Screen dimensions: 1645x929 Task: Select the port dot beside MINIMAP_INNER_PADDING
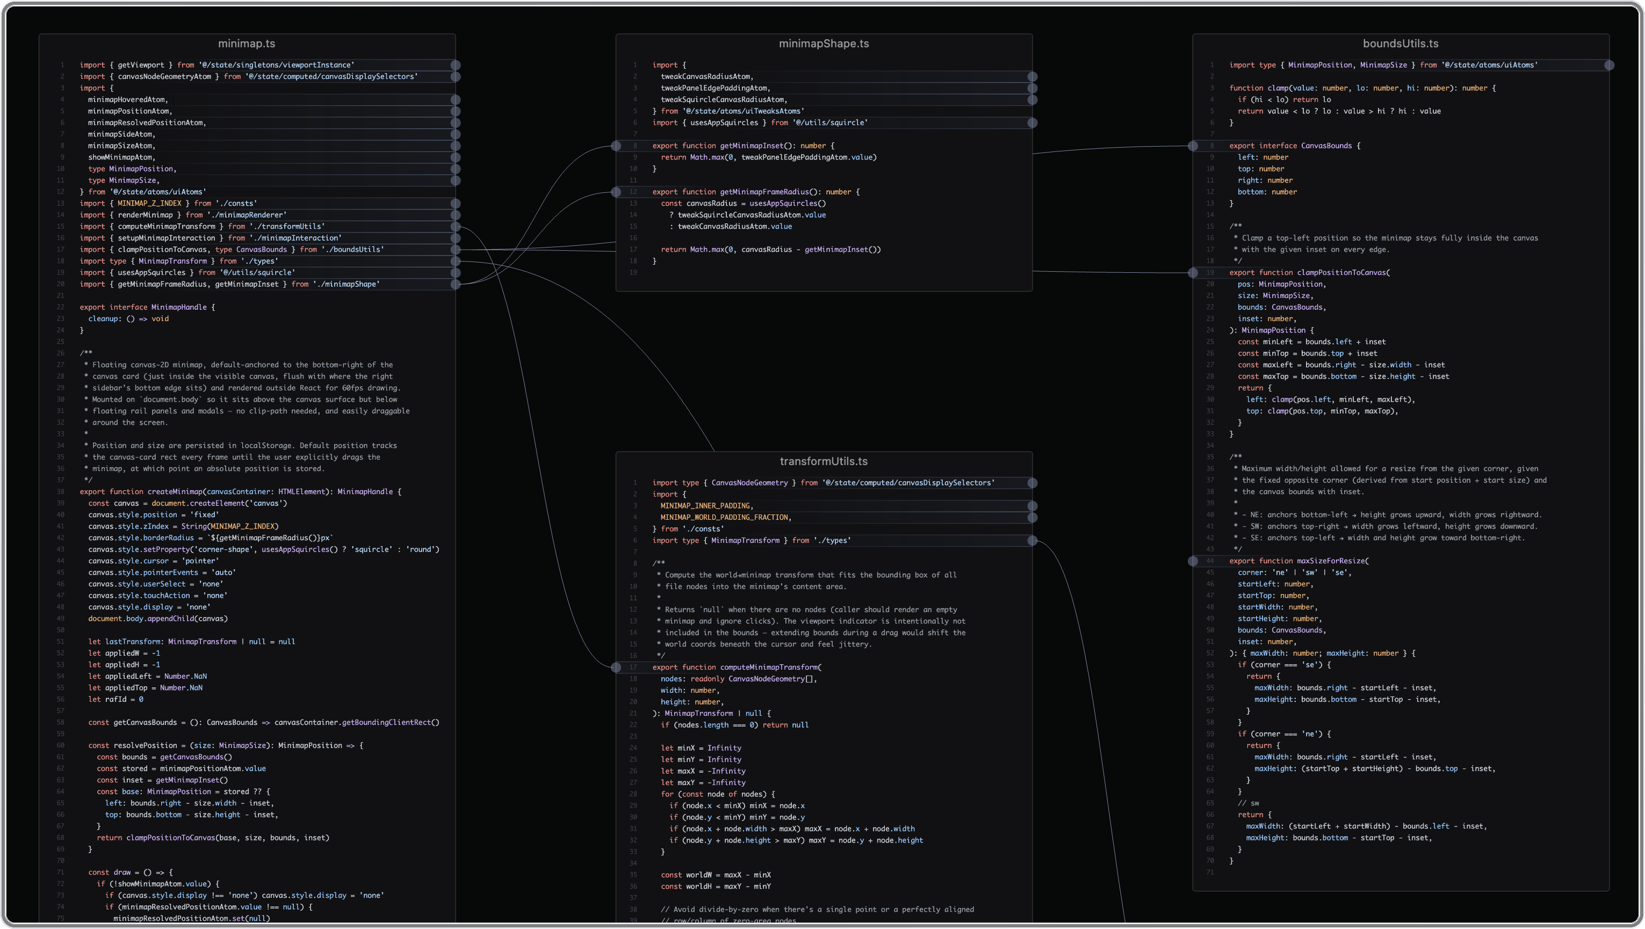[x=1032, y=506]
